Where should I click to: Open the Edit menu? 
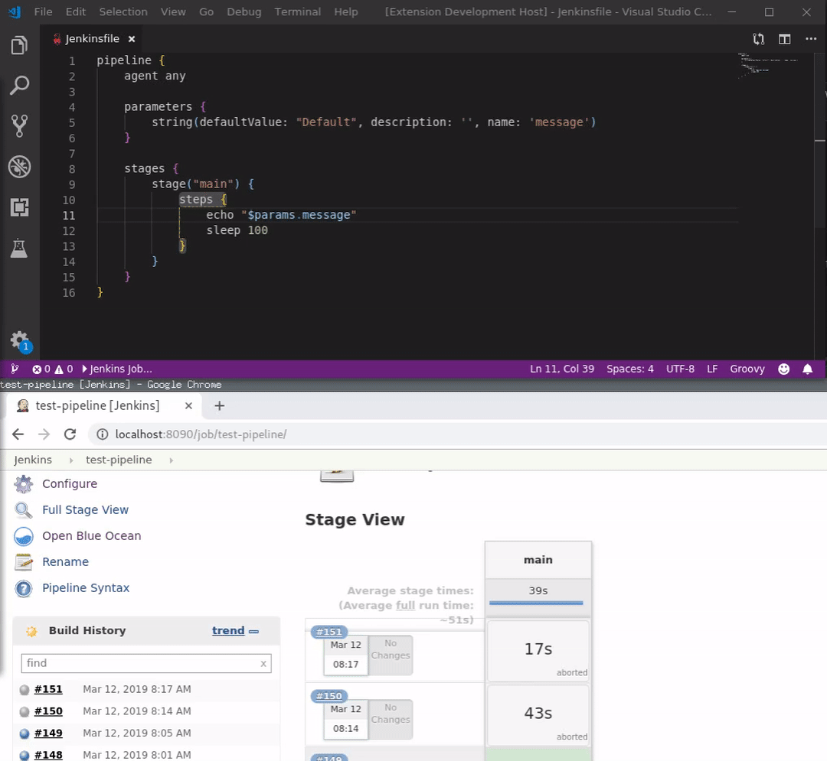75,11
